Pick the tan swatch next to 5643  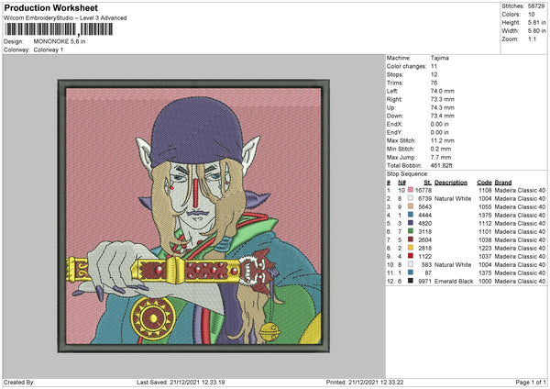point(411,206)
